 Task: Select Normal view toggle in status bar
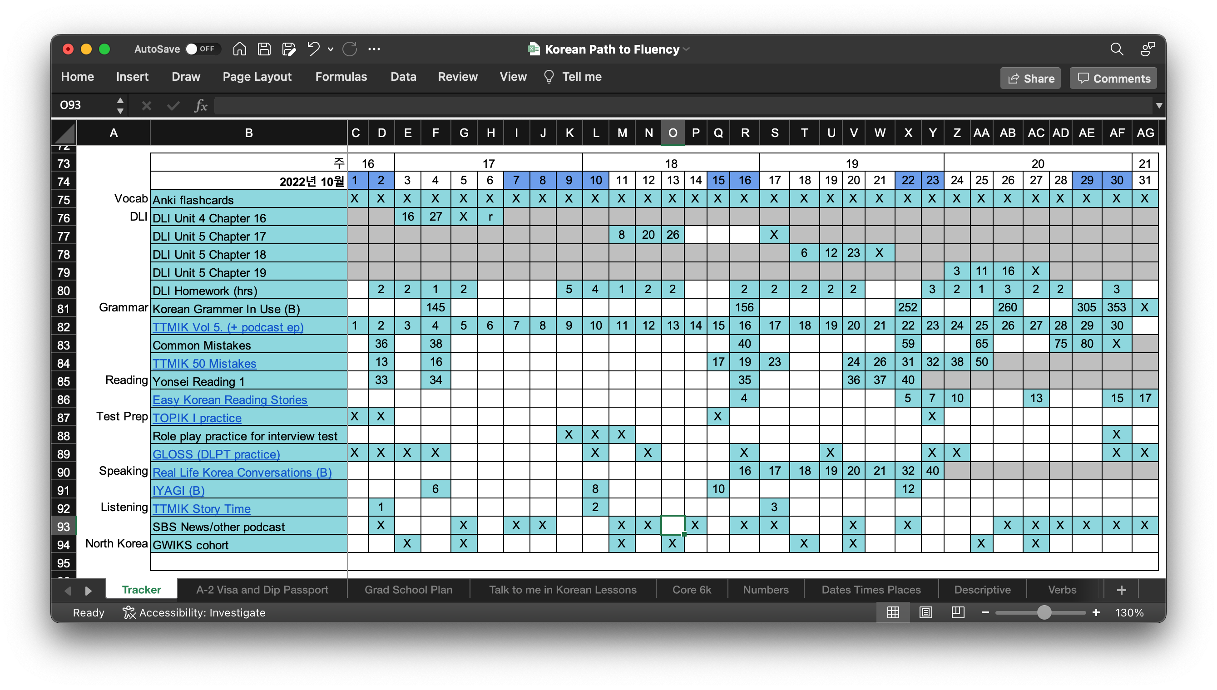click(x=893, y=612)
